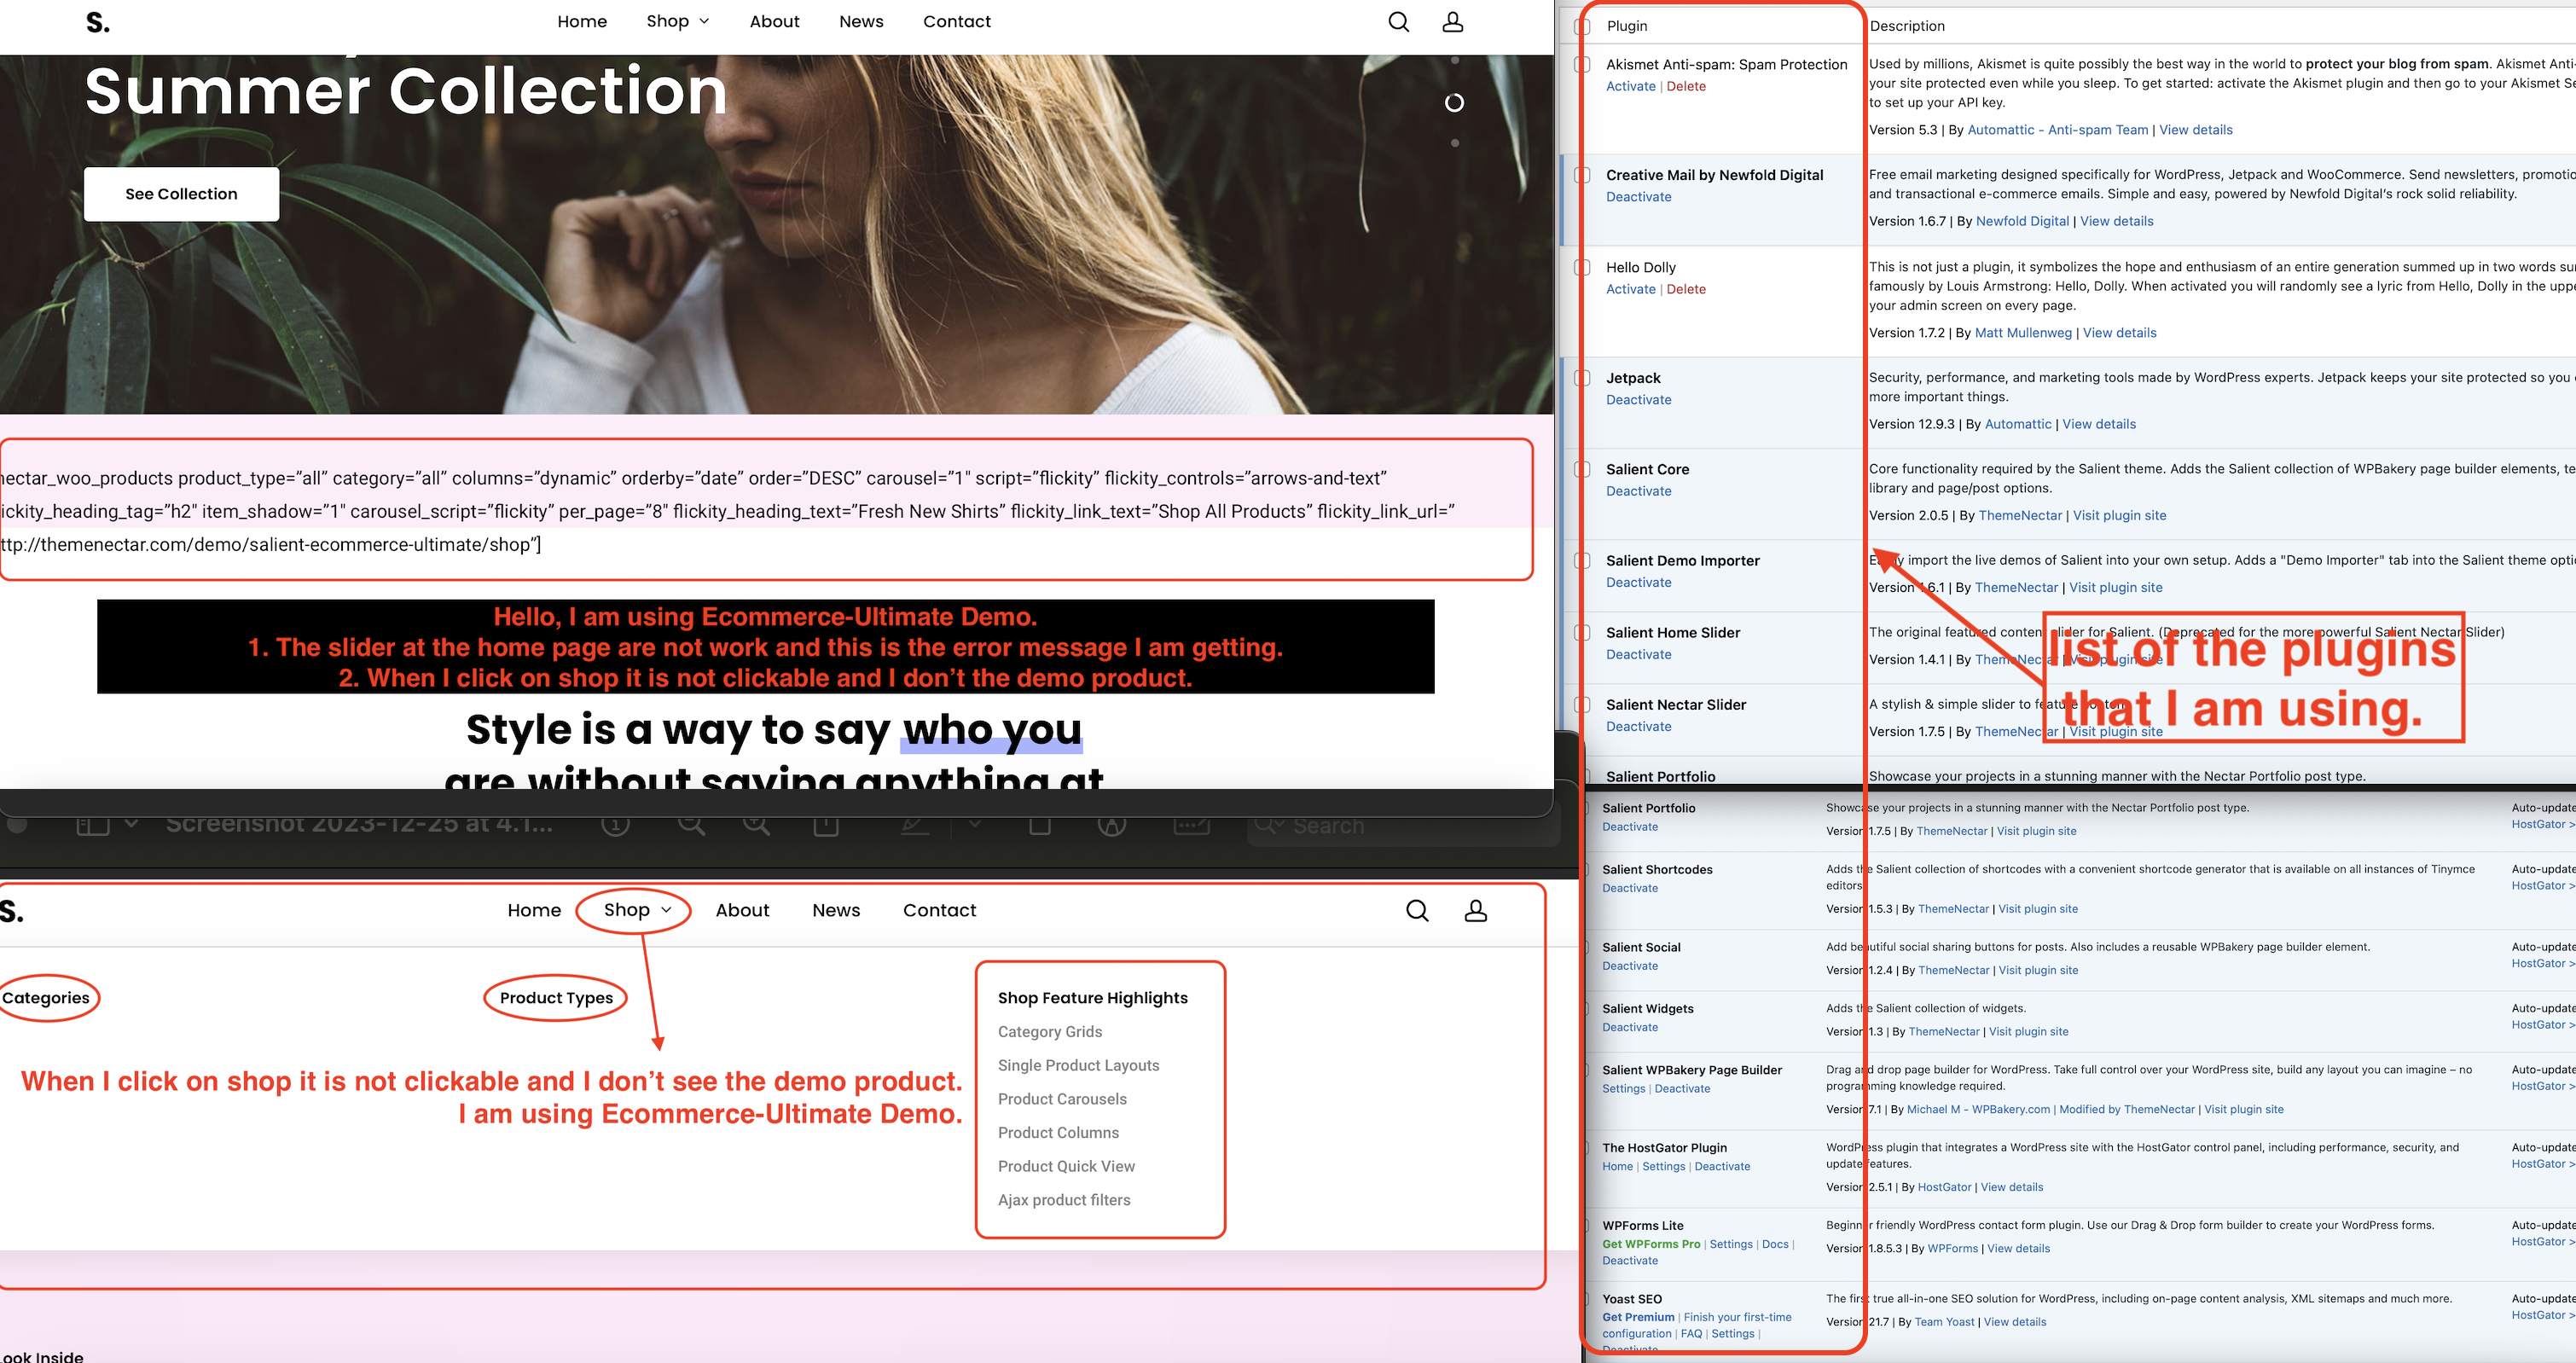Check the Jetpack plugin checkbox
This screenshot has width=2576, height=1363.
click(1582, 378)
